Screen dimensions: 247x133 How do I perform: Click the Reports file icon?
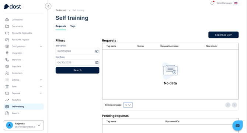point(7,113)
